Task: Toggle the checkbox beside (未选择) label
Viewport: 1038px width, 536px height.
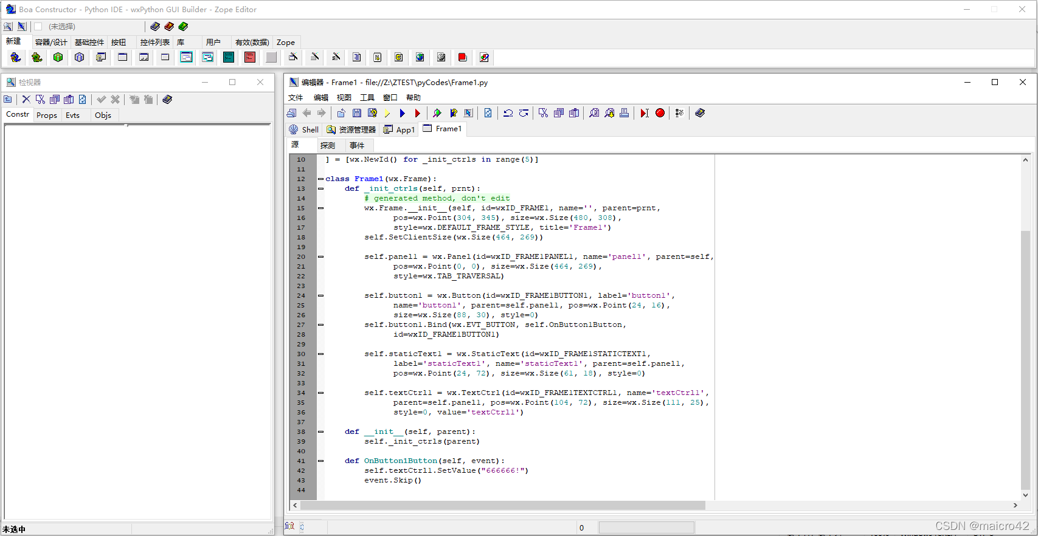Action: [x=38, y=26]
